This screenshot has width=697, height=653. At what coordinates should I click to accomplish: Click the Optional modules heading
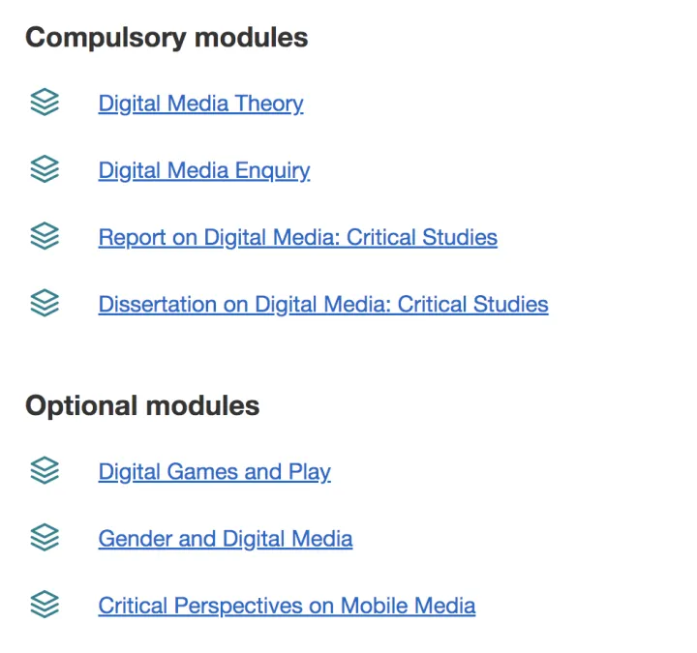(x=142, y=406)
